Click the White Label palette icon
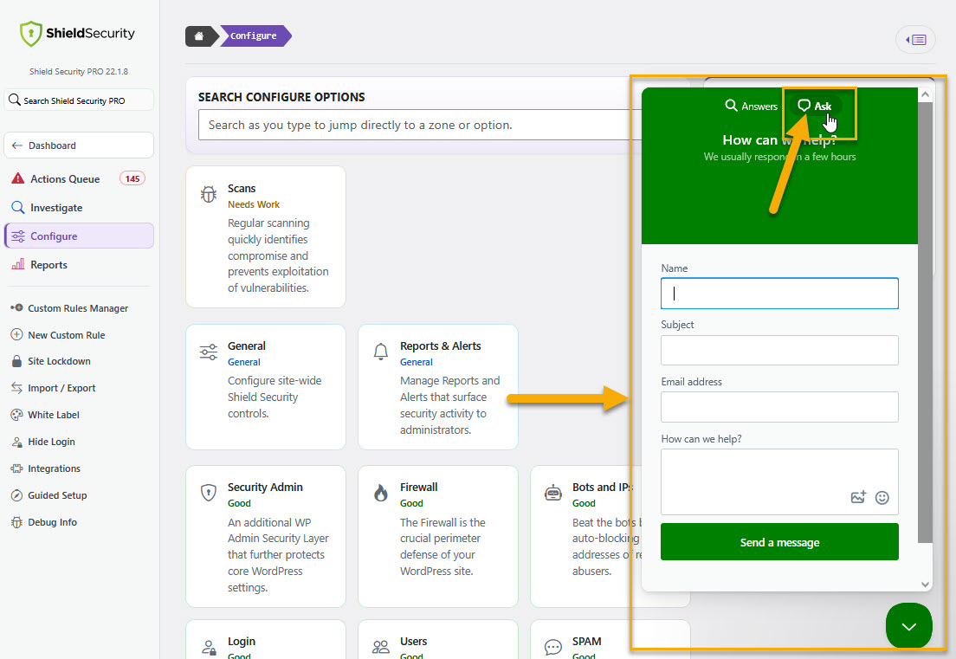This screenshot has width=956, height=659. [x=16, y=415]
